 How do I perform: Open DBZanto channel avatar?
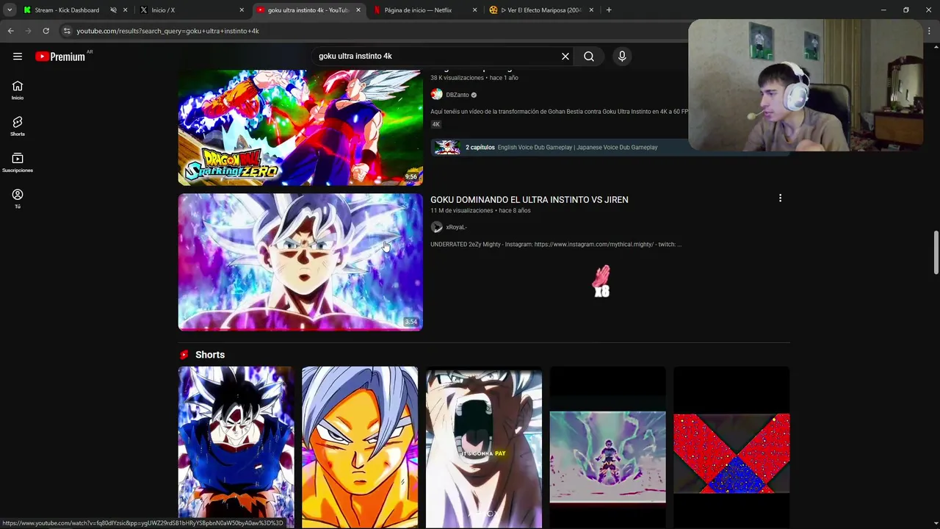click(x=437, y=95)
